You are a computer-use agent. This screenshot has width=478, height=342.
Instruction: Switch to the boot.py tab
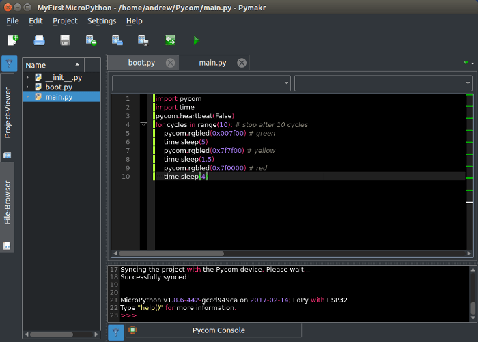(141, 63)
